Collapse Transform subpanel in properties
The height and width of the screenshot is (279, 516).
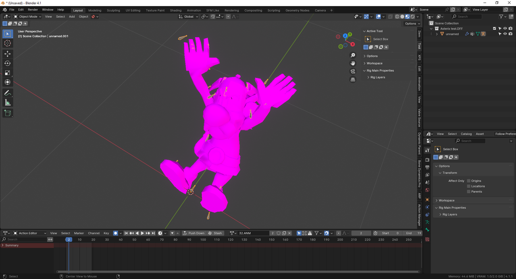pyautogui.click(x=449, y=173)
